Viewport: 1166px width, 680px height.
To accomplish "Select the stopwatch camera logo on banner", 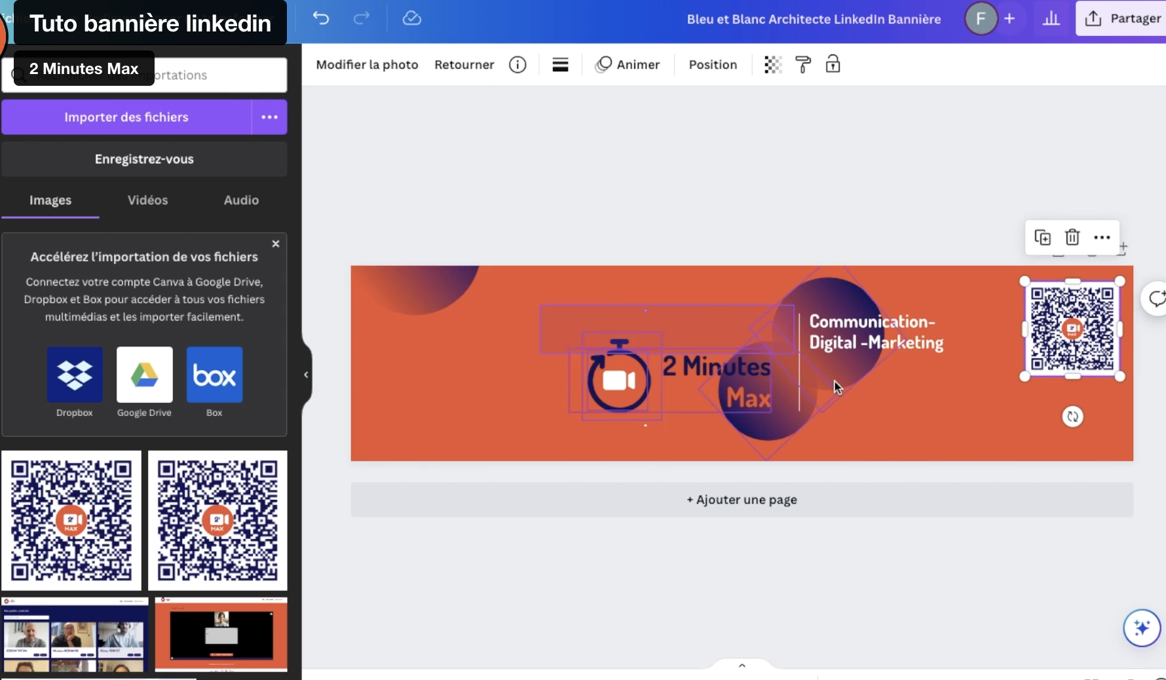I will (x=618, y=376).
